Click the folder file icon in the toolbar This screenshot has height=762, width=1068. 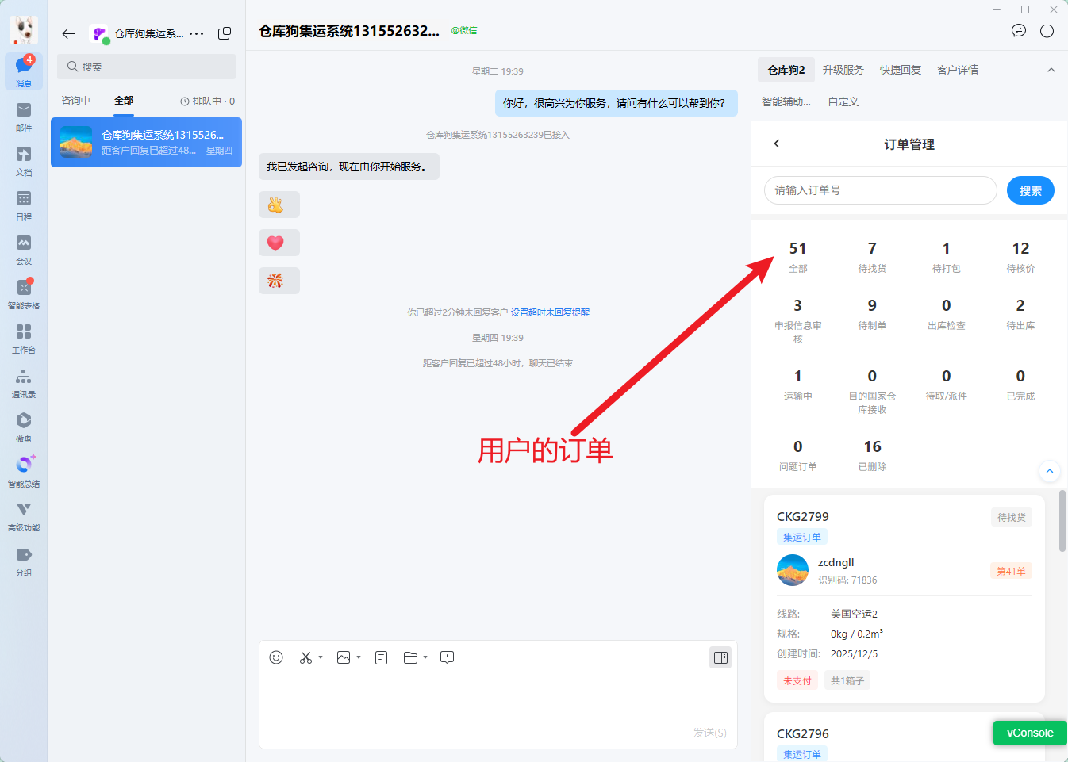tap(410, 657)
